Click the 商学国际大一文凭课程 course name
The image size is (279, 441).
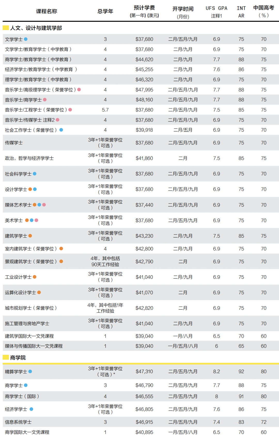(27, 432)
